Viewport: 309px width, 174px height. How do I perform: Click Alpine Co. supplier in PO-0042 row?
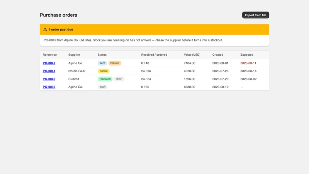click(75, 63)
